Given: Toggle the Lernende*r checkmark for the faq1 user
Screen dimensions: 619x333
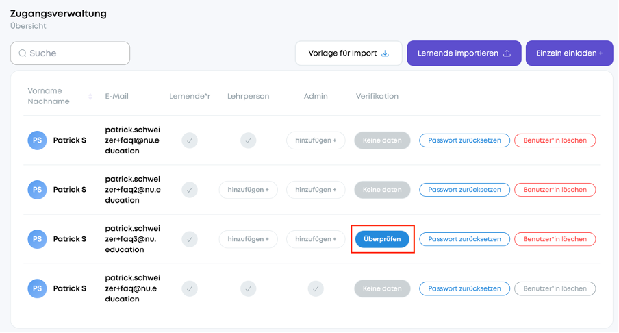Looking at the screenshot, I should (190, 140).
